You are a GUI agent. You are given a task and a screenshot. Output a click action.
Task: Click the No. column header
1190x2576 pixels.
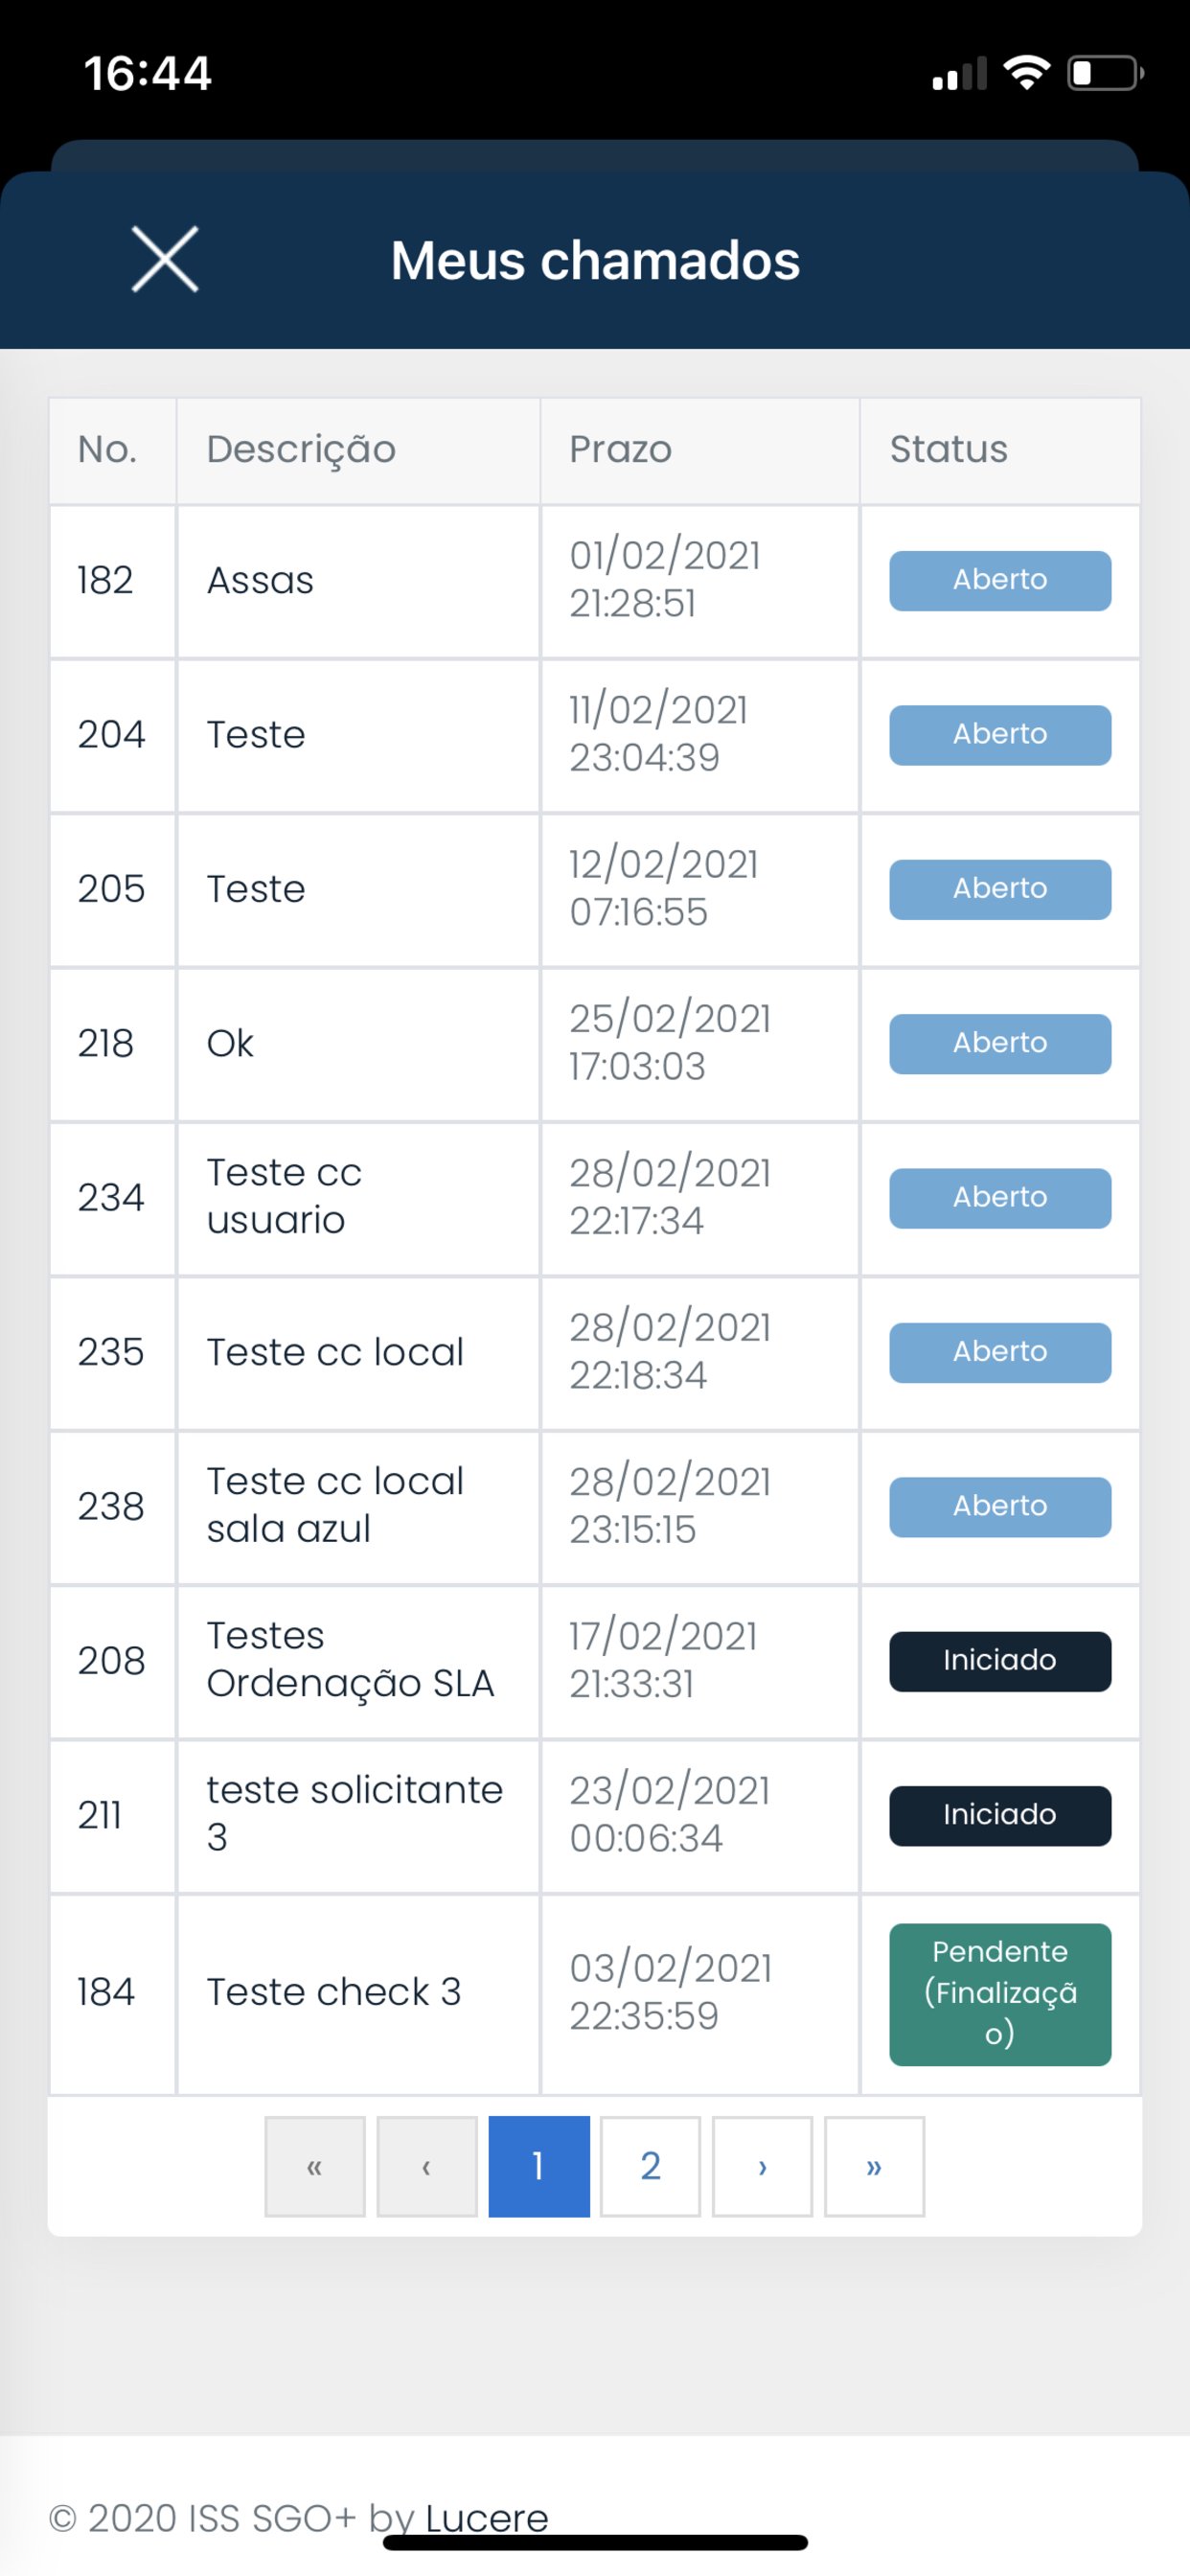pos(107,450)
